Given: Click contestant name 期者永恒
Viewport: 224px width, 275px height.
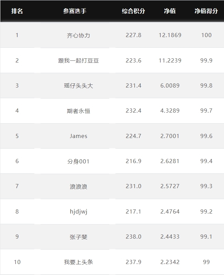Looking at the screenshot, I should point(78,111).
